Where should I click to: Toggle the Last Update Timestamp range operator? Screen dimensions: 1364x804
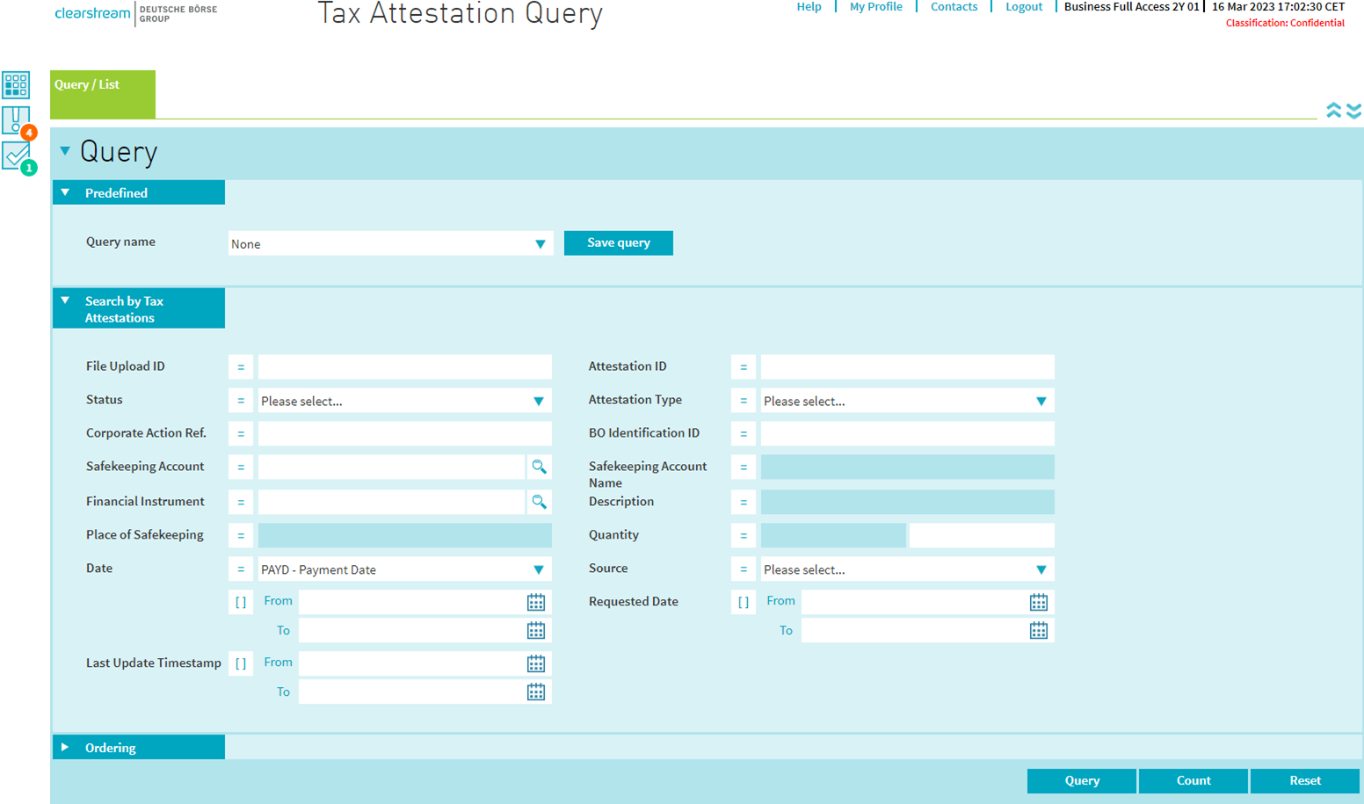[241, 663]
